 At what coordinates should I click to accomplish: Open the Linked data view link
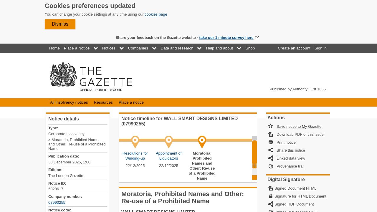291,158
